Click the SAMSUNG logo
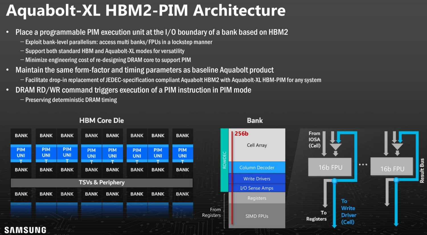The image size is (427, 235). (25, 230)
